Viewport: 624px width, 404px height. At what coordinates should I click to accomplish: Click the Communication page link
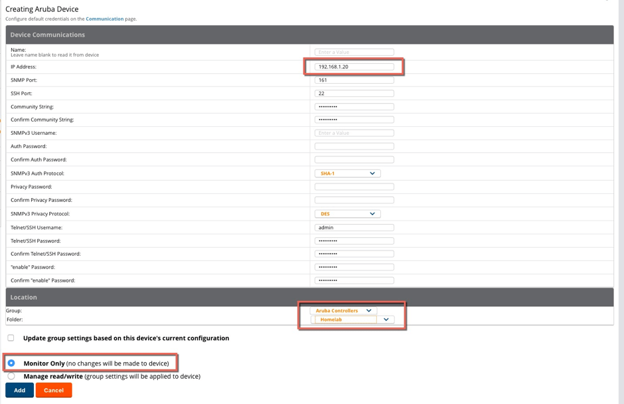point(104,19)
